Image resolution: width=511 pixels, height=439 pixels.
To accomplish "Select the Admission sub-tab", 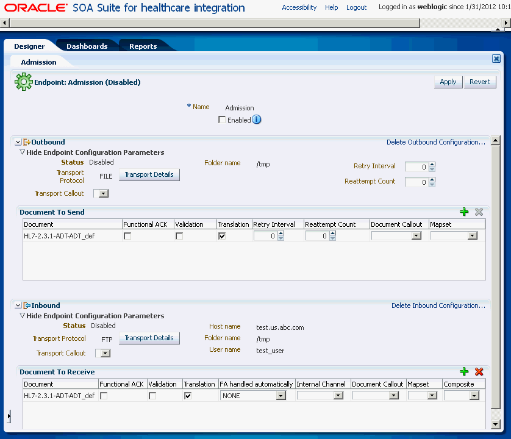I will coord(38,62).
